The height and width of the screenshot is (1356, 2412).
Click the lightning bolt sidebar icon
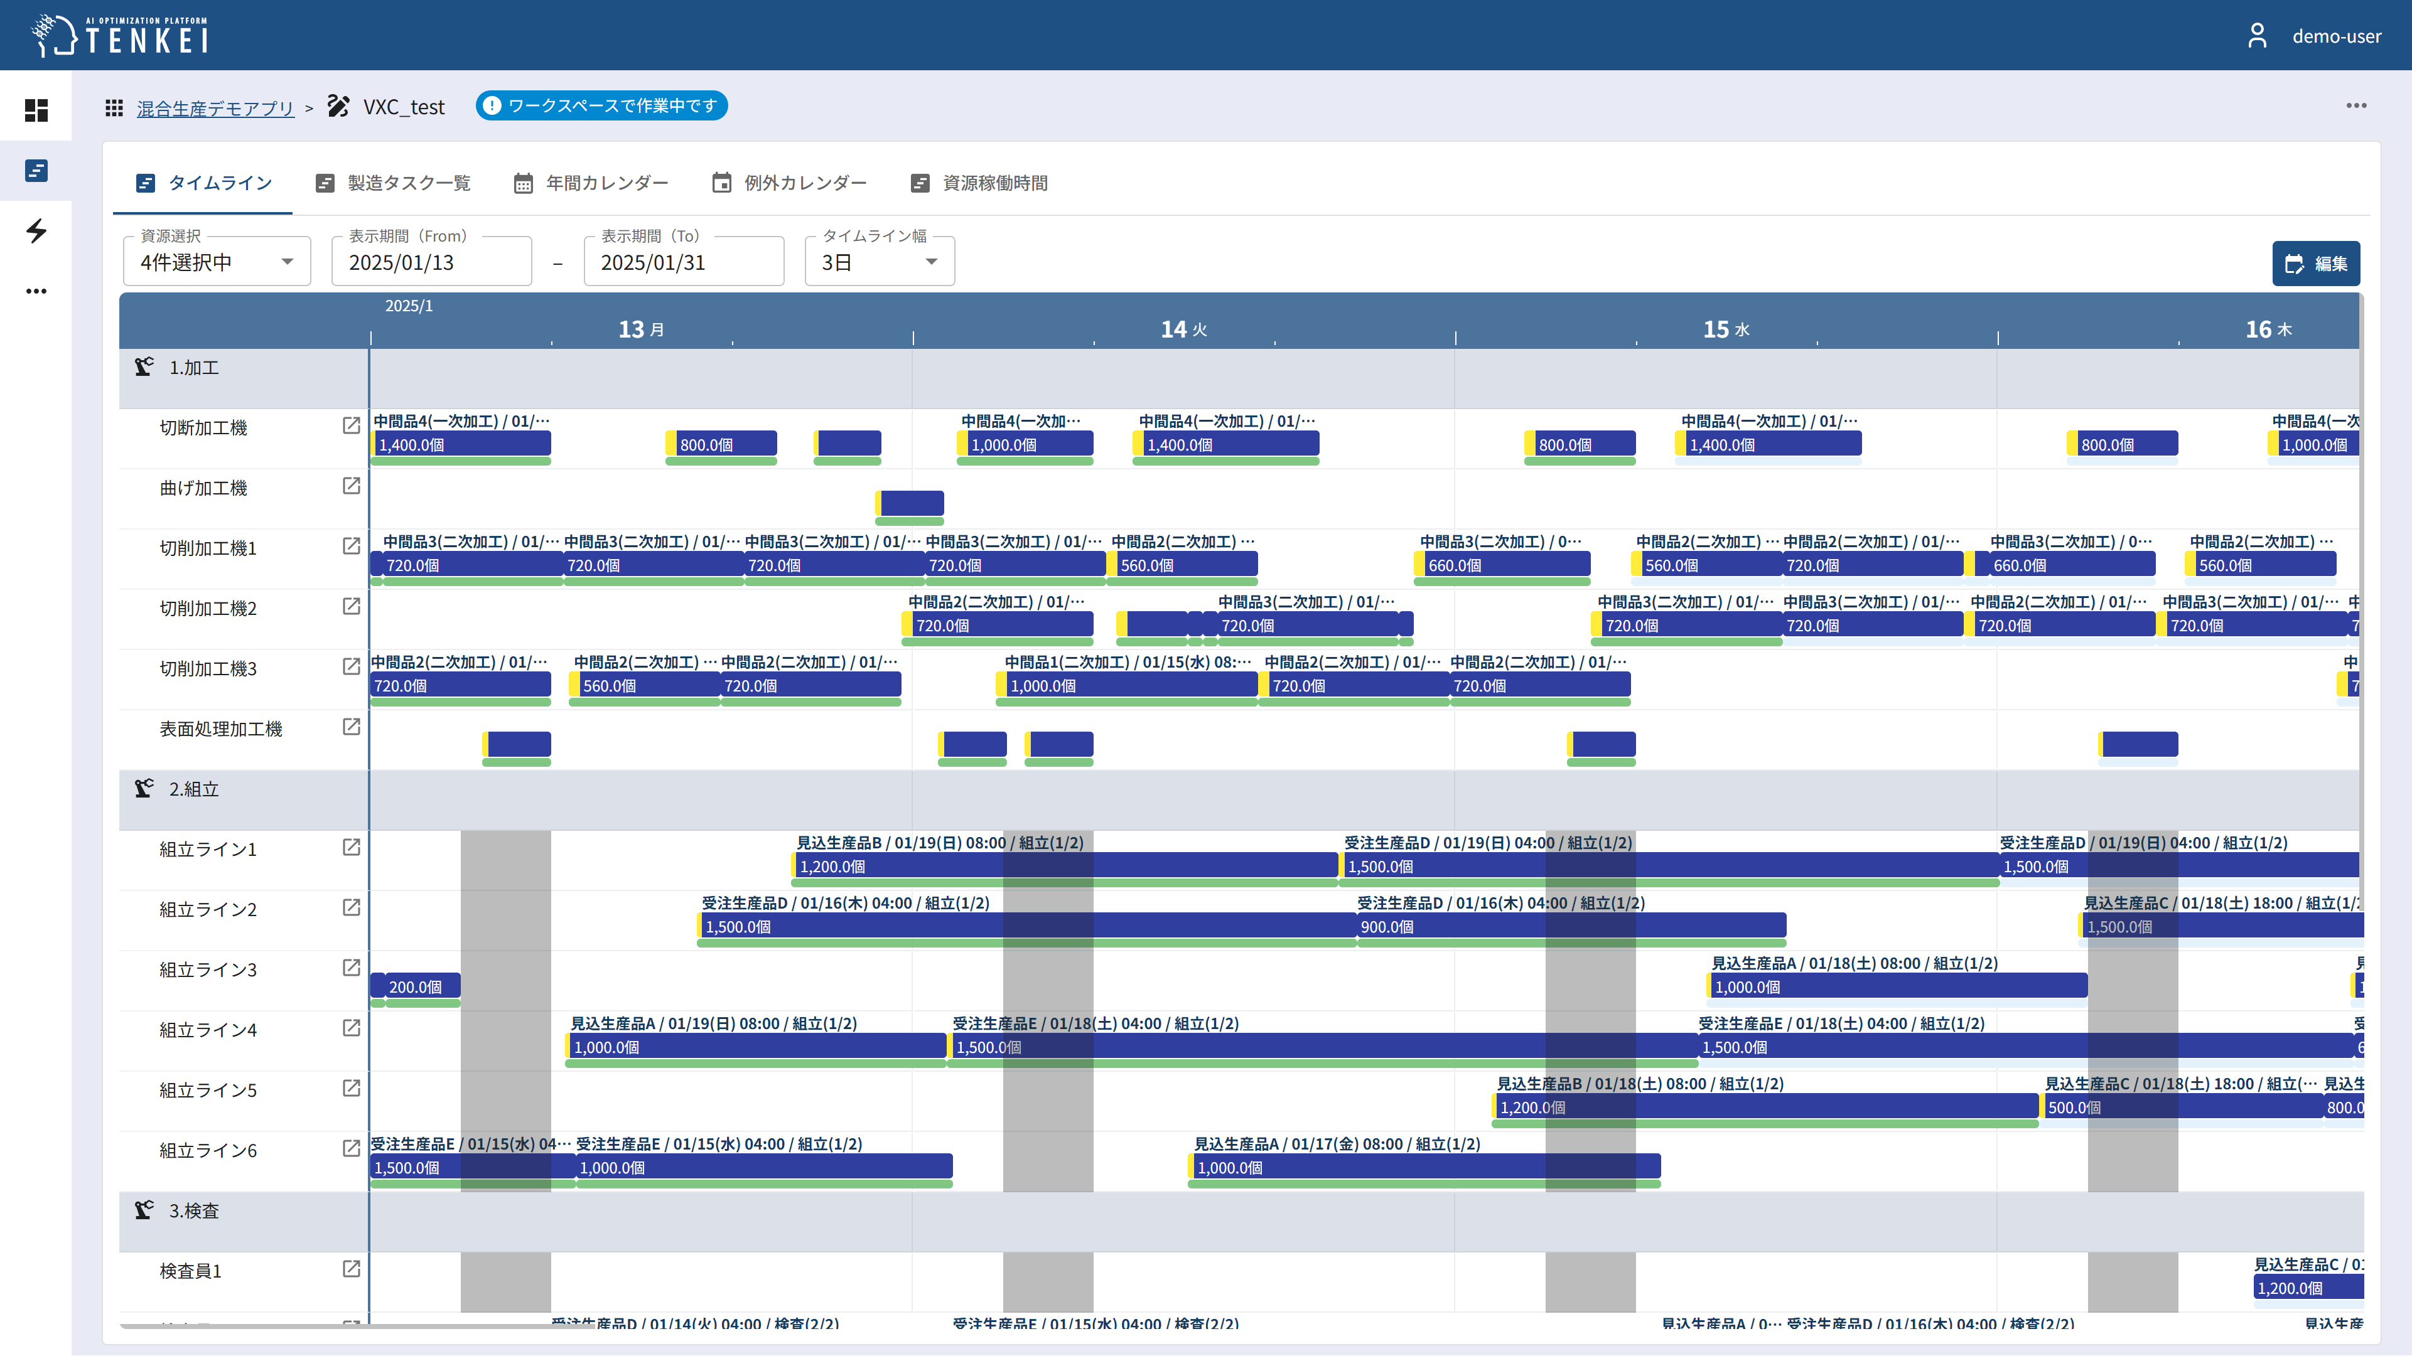click(36, 231)
